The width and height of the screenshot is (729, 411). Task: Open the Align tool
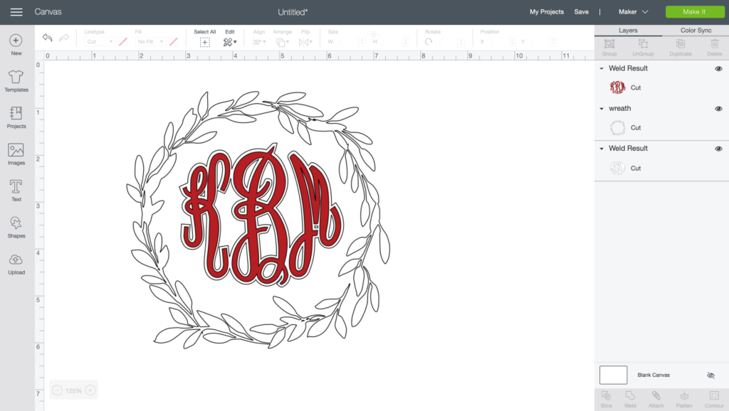point(259,42)
